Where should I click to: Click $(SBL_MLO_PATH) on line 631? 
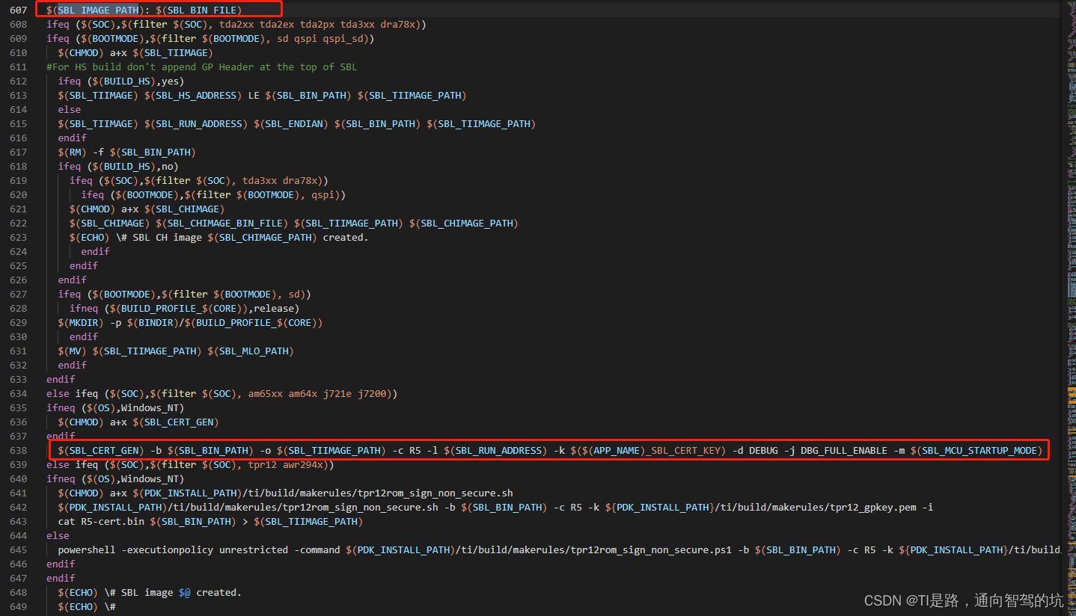(251, 351)
